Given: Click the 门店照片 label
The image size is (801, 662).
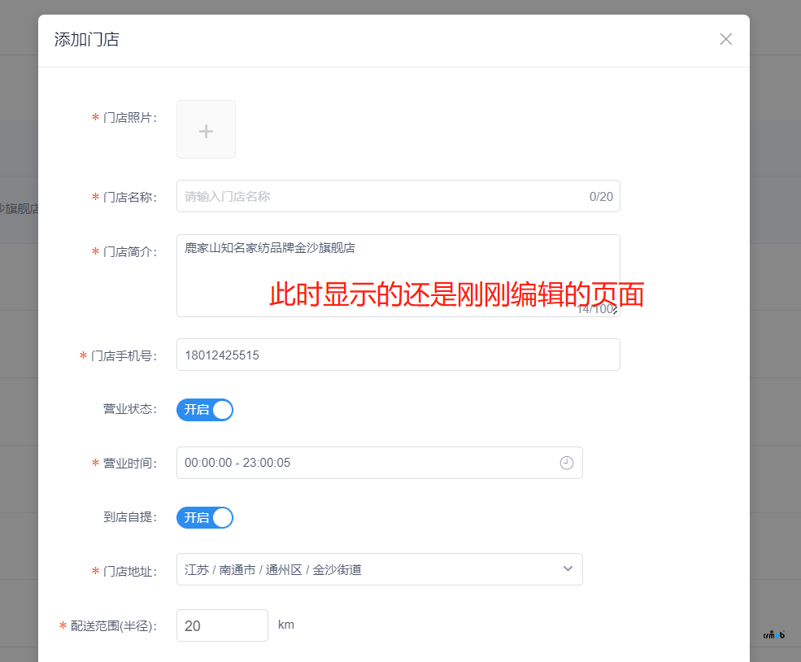Looking at the screenshot, I should pyautogui.click(x=130, y=118).
